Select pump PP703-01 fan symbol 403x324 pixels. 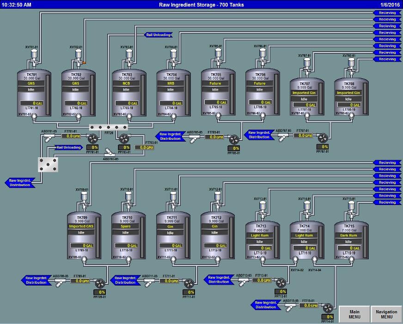pyautogui.click(x=123, y=138)
